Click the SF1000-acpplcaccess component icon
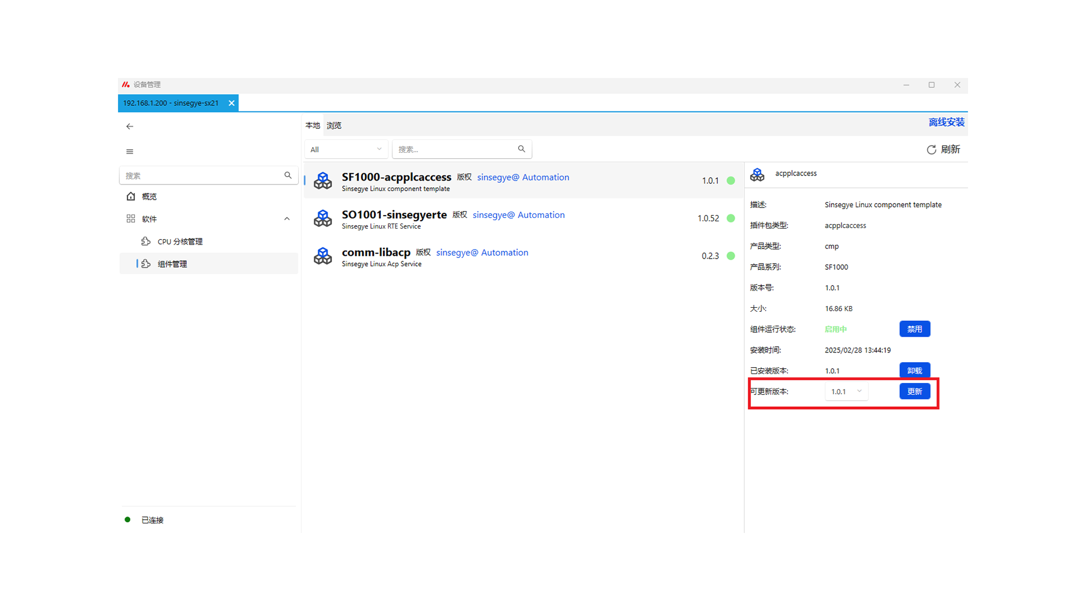Image resolution: width=1086 pixels, height=611 pixels. click(x=323, y=180)
